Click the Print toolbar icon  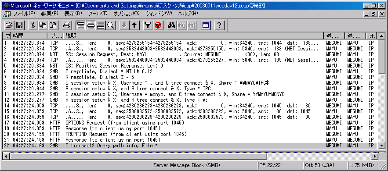click(66, 25)
